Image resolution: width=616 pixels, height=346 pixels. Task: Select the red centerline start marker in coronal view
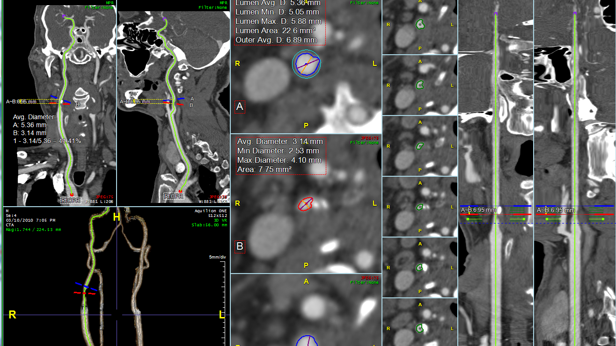pyautogui.click(x=72, y=194)
